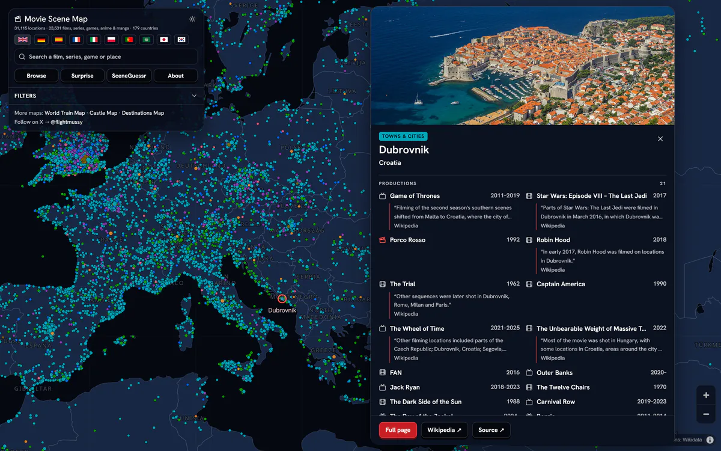The image size is (721, 451).
Task: Click red anime icon beside Porco Rosso
Action: [382, 240]
